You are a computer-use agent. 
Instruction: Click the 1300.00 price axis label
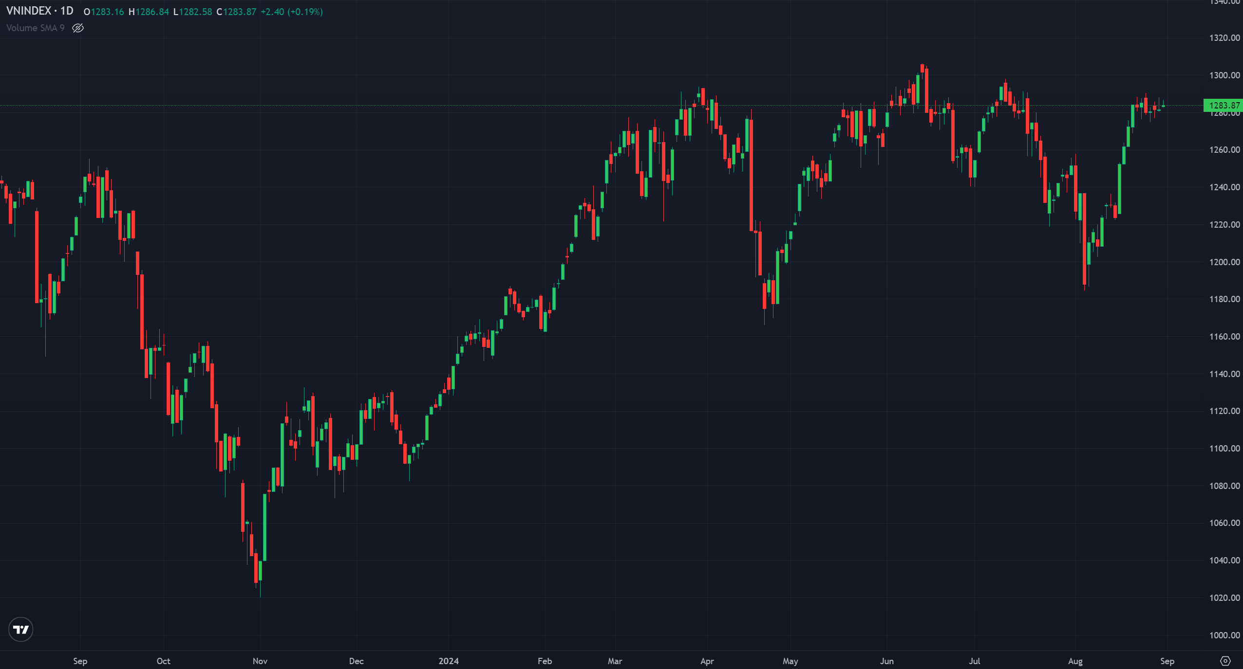pyautogui.click(x=1224, y=75)
